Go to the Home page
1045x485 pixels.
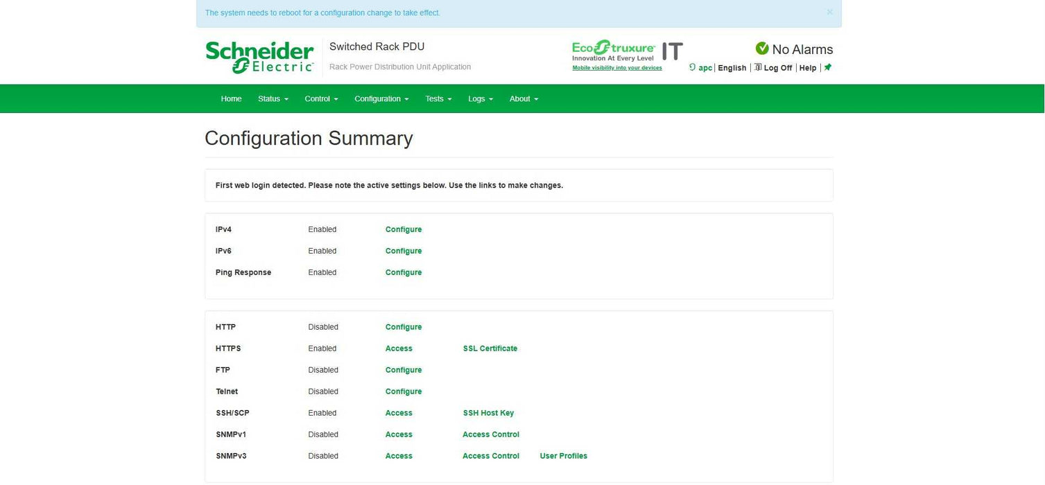click(x=231, y=99)
